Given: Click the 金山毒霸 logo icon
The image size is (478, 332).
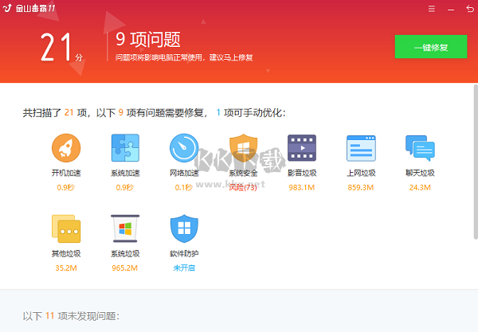Looking at the screenshot, I should click(x=7, y=8).
